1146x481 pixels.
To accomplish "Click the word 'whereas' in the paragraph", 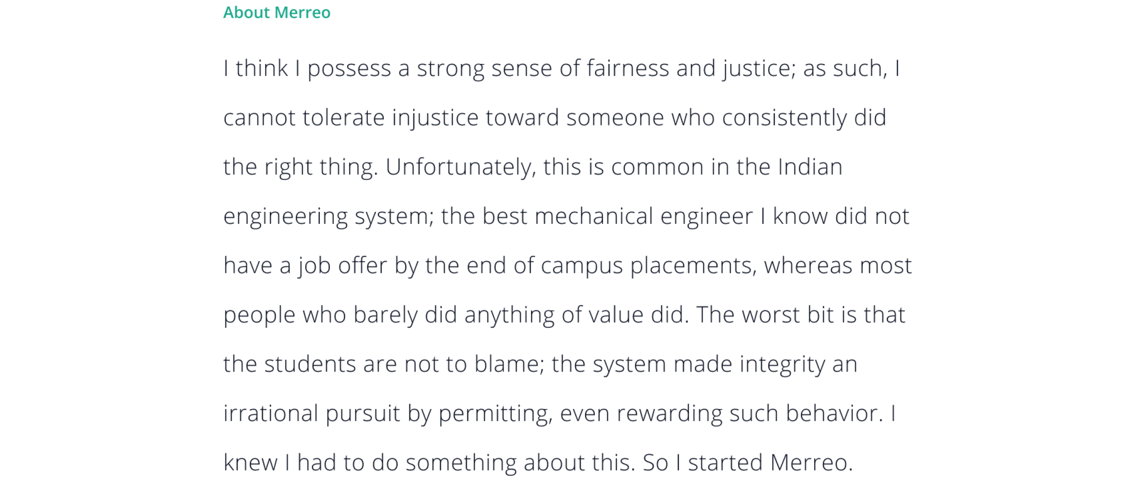I will [x=808, y=266].
